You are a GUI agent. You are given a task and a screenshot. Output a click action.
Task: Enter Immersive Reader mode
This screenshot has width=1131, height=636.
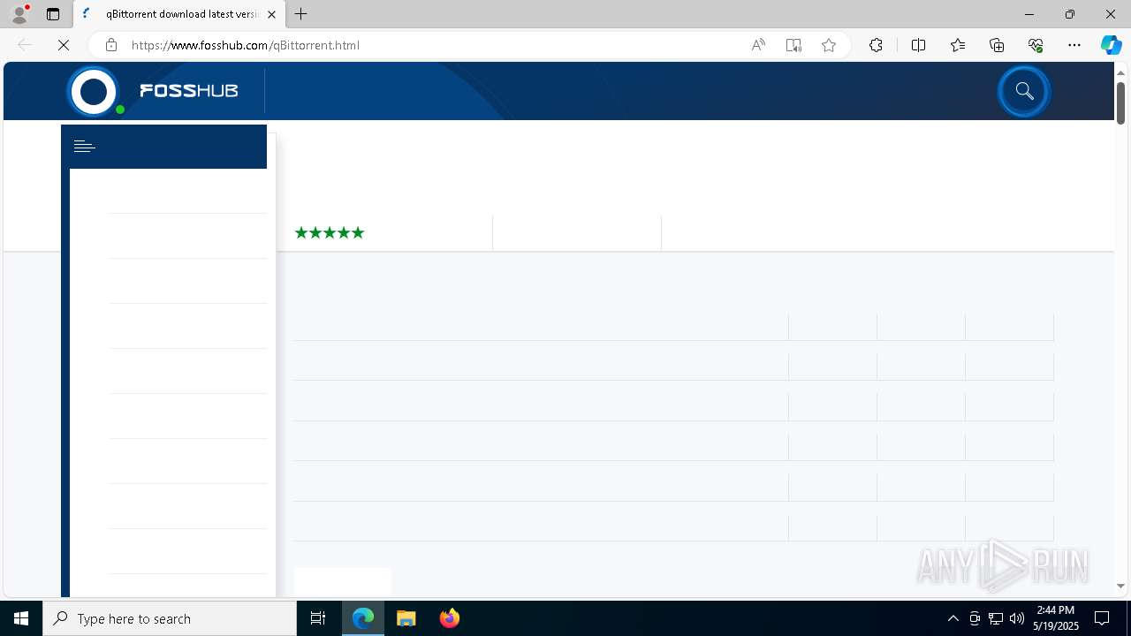[793, 45]
